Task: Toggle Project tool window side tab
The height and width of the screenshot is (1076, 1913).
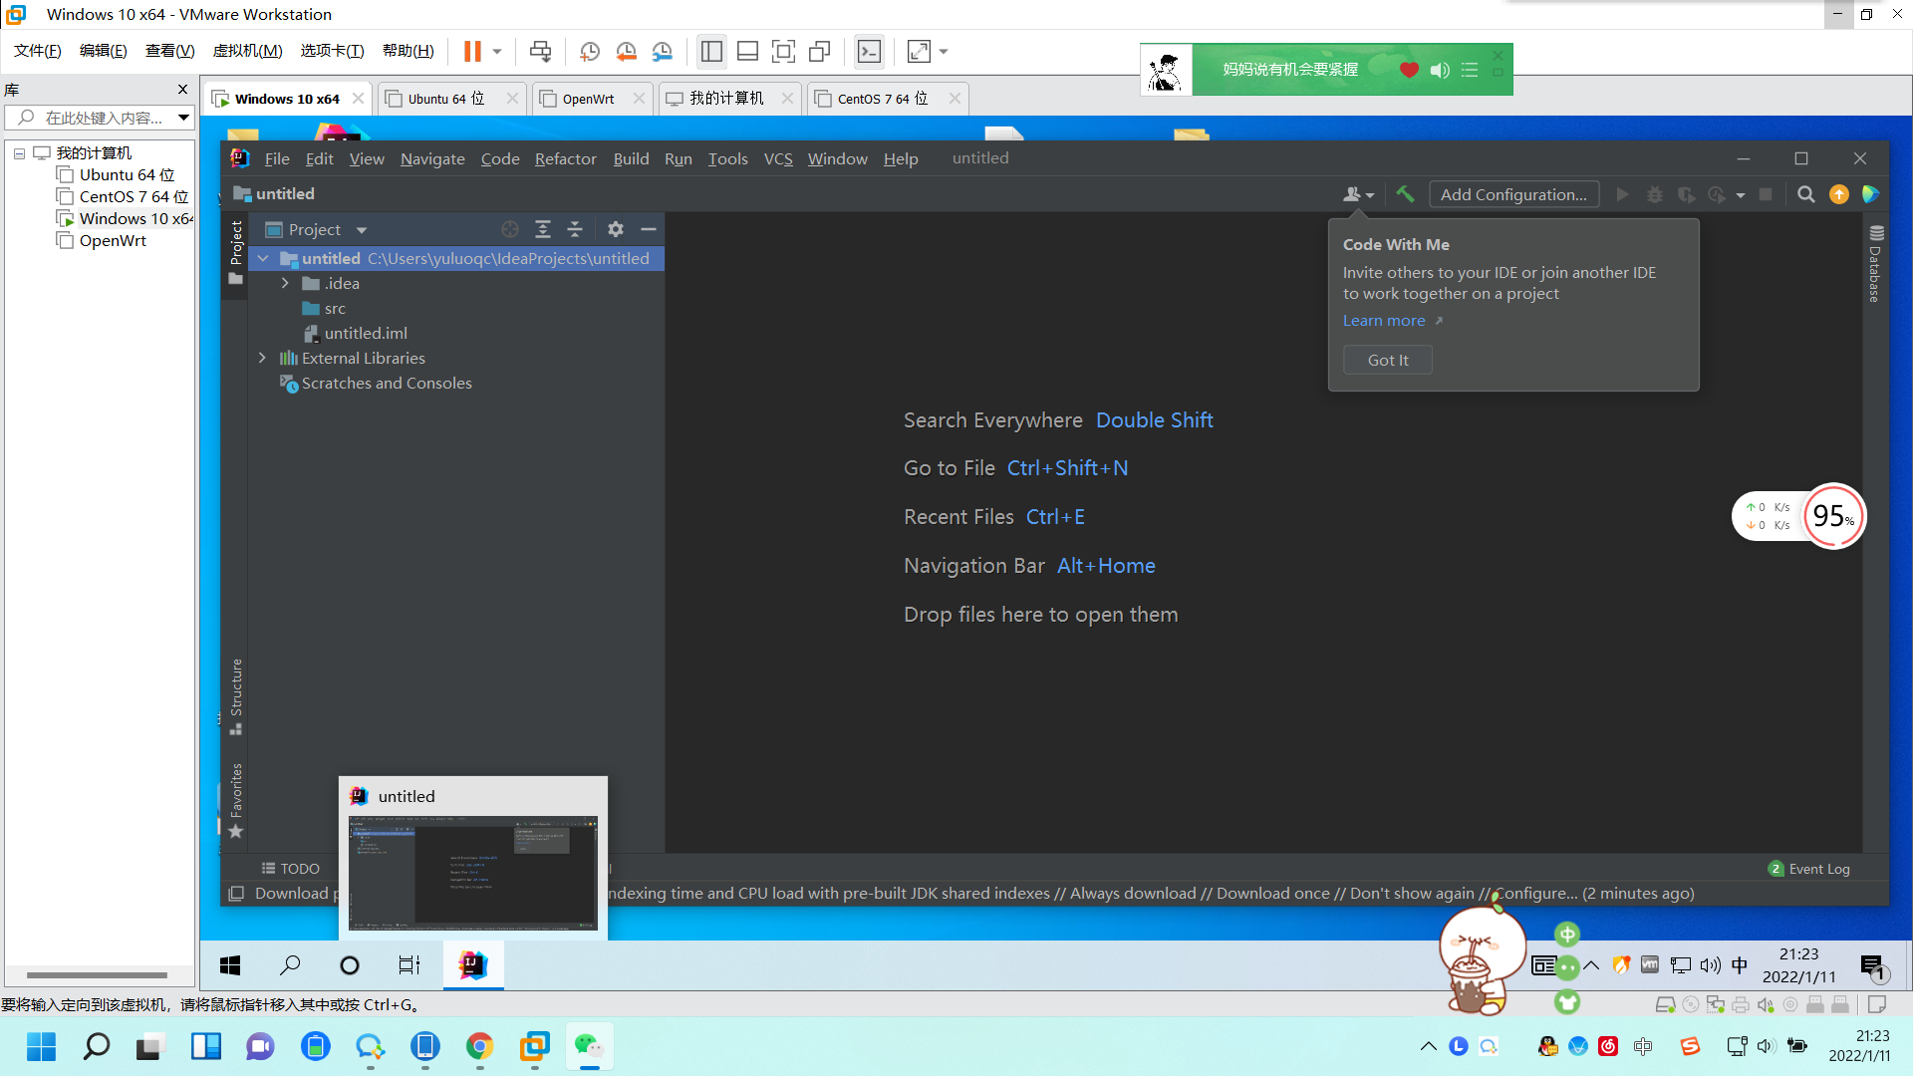Action: [x=236, y=252]
